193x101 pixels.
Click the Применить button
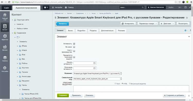click(76, 95)
